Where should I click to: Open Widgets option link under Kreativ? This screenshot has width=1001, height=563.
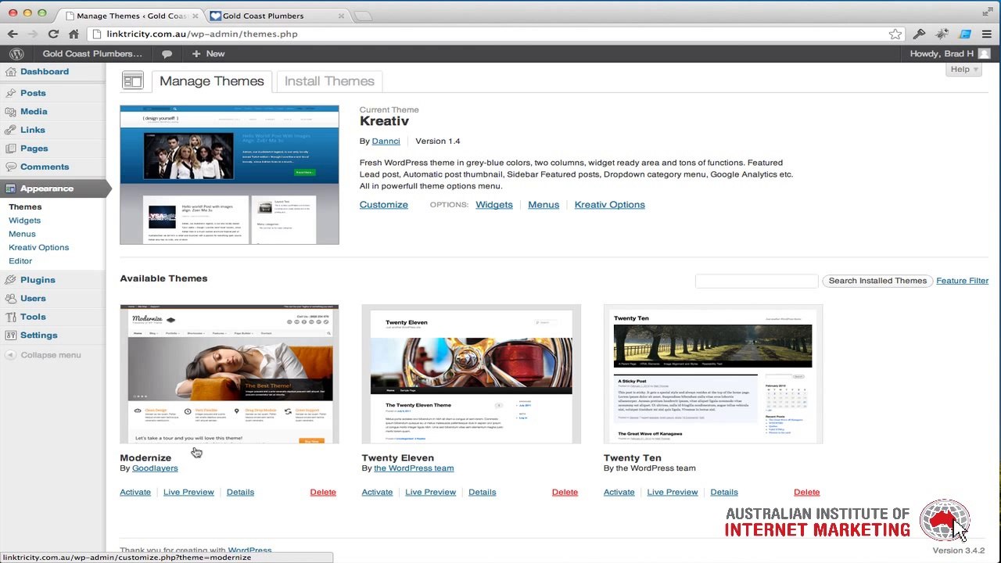click(x=494, y=205)
